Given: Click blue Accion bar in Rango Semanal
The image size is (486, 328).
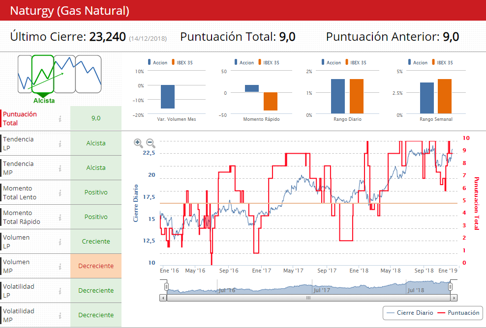Looking at the screenshot, I should tap(427, 98).
